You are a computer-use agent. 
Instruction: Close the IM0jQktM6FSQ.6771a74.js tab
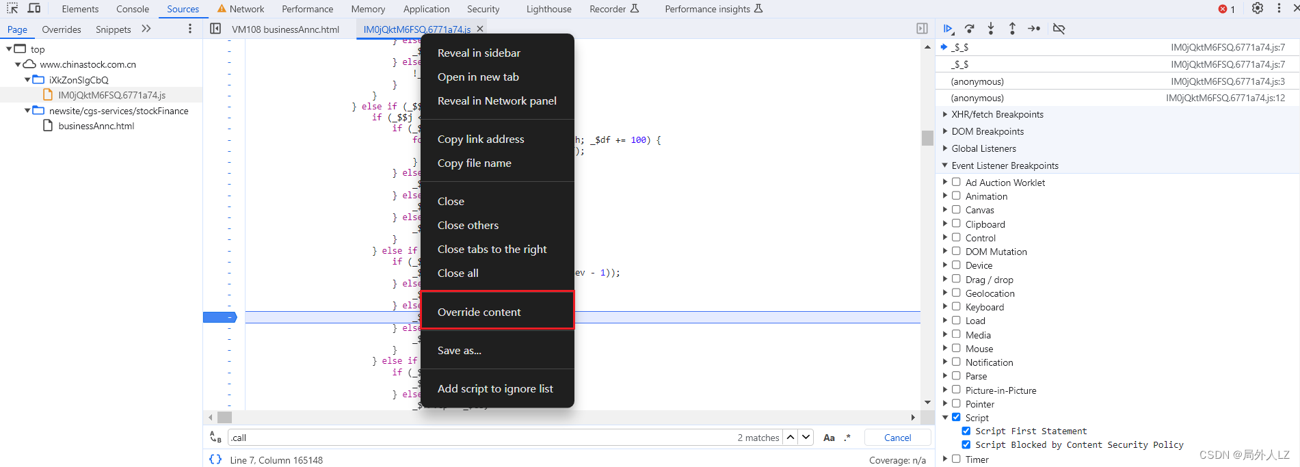coord(480,29)
